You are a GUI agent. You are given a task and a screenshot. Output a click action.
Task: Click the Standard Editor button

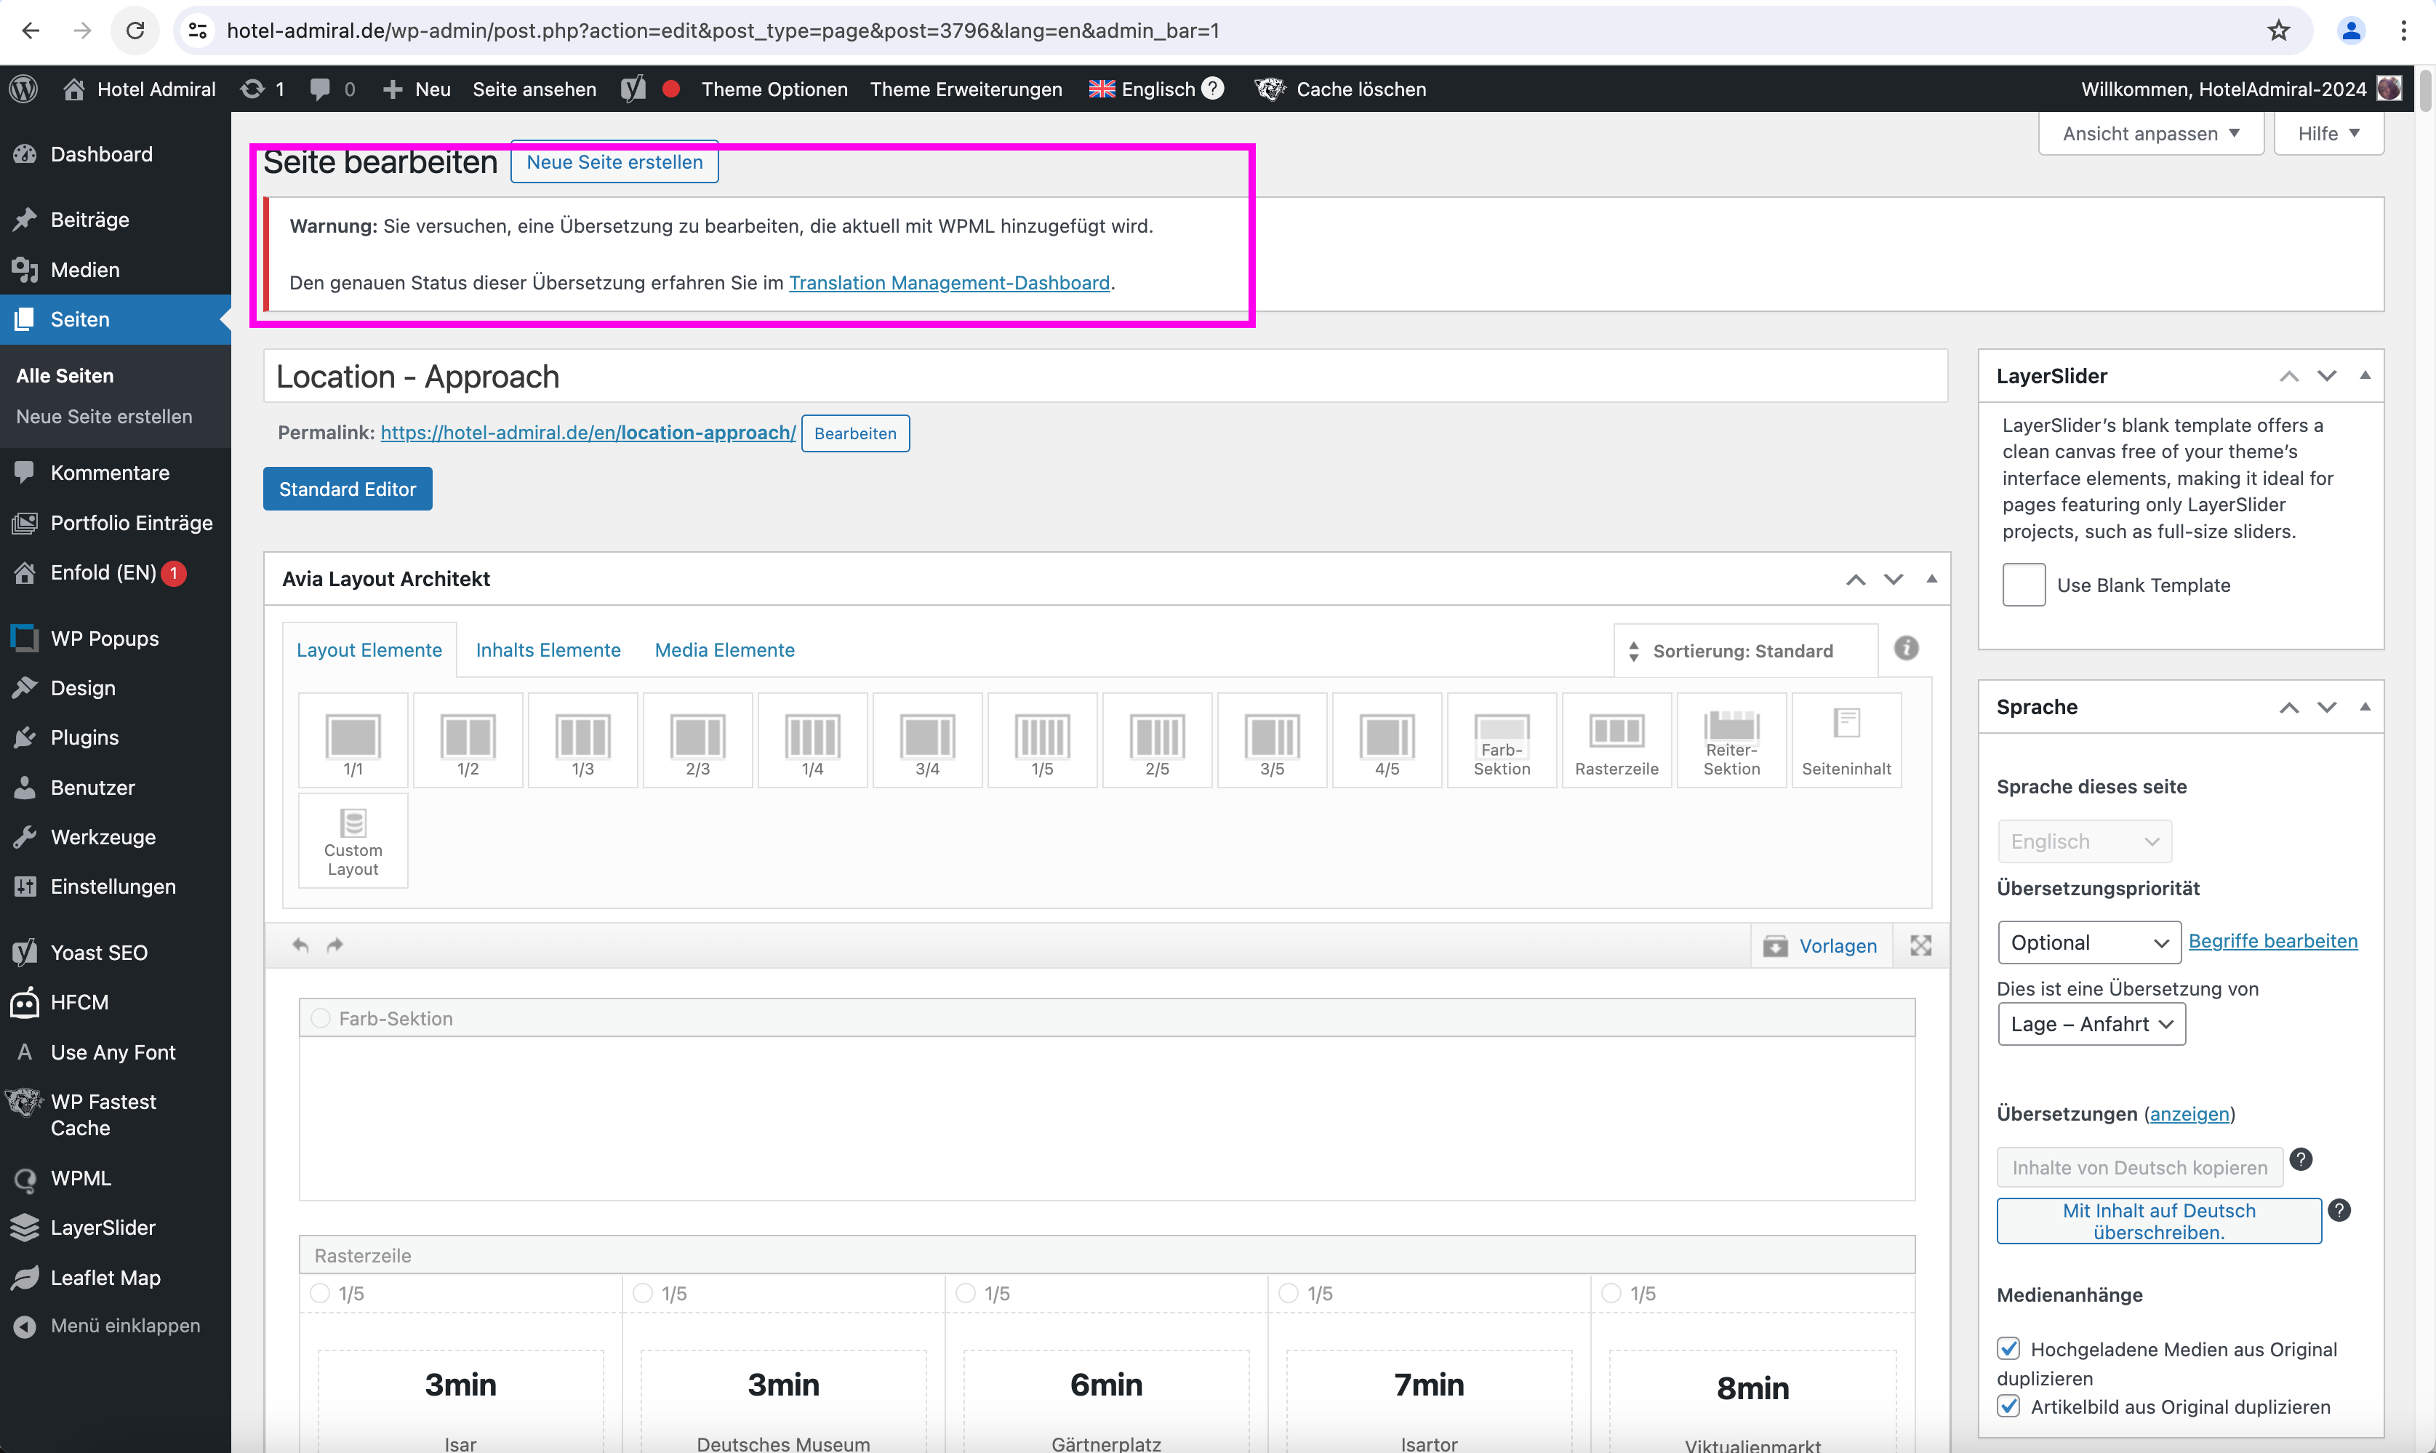tap(348, 489)
